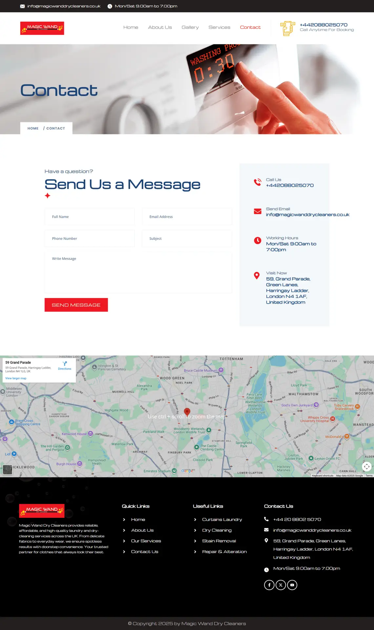Click the telephone booking icon in header
Viewport: 374px width, 630px height.
[287, 28]
